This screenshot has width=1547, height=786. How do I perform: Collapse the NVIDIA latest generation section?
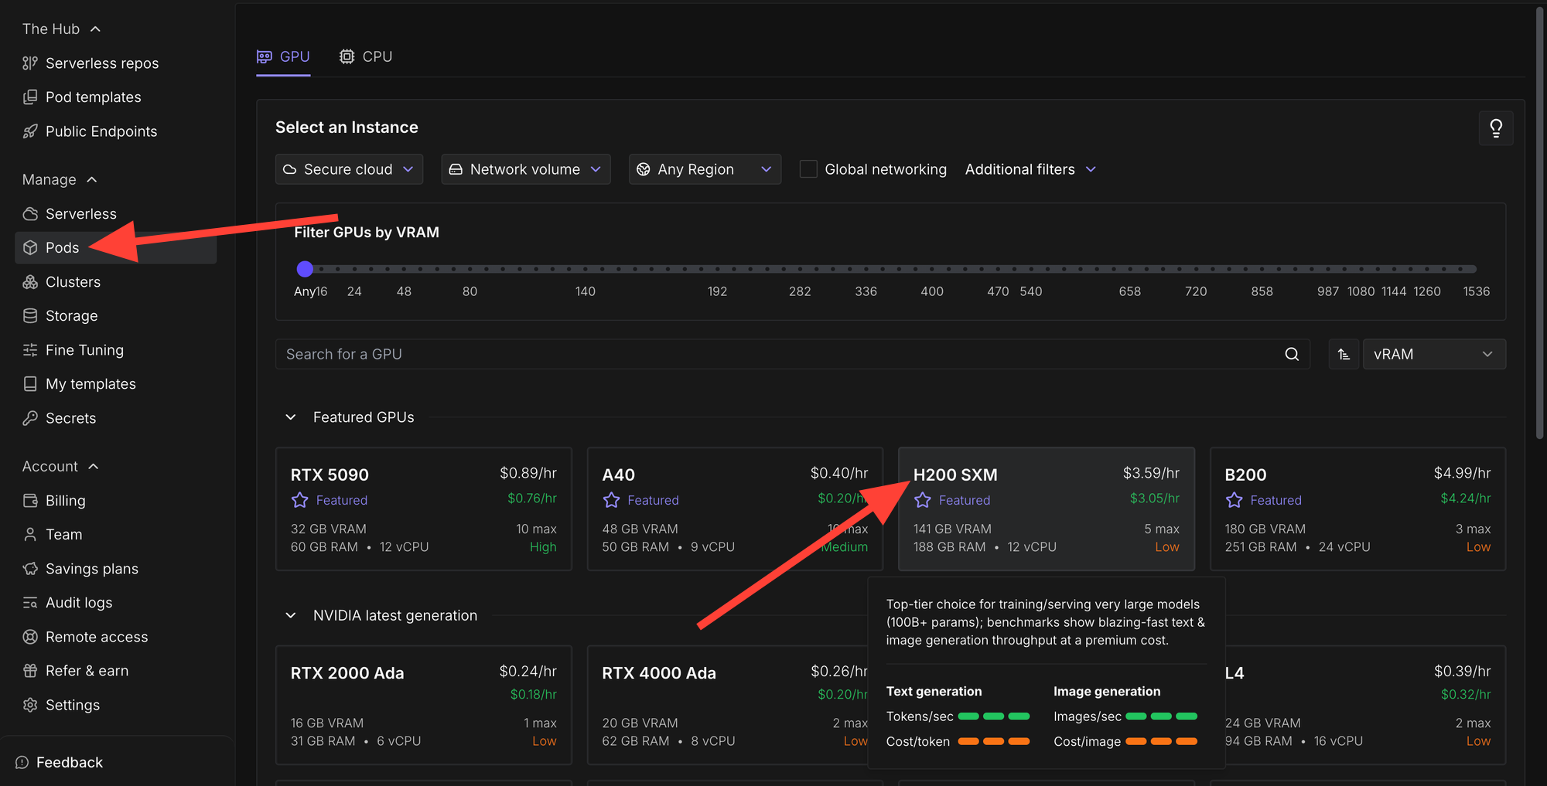(291, 616)
